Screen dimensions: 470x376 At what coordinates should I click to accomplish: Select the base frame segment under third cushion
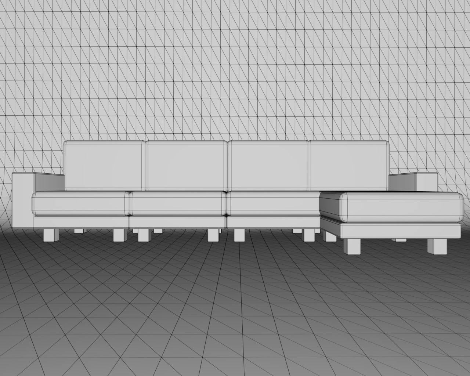pyautogui.click(x=273, y=222)
